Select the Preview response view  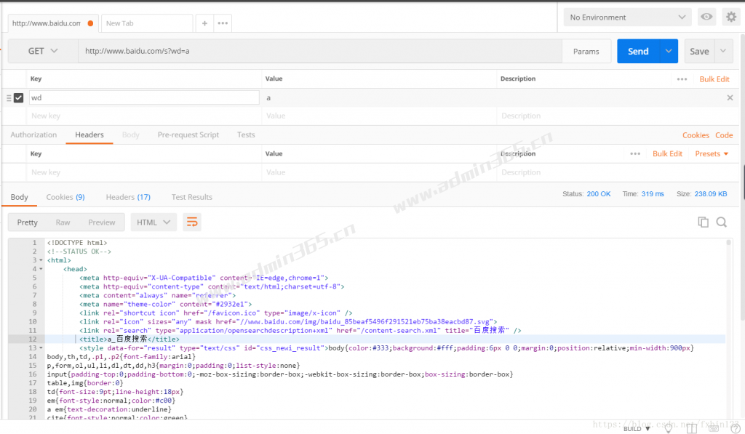pos(102,222)
